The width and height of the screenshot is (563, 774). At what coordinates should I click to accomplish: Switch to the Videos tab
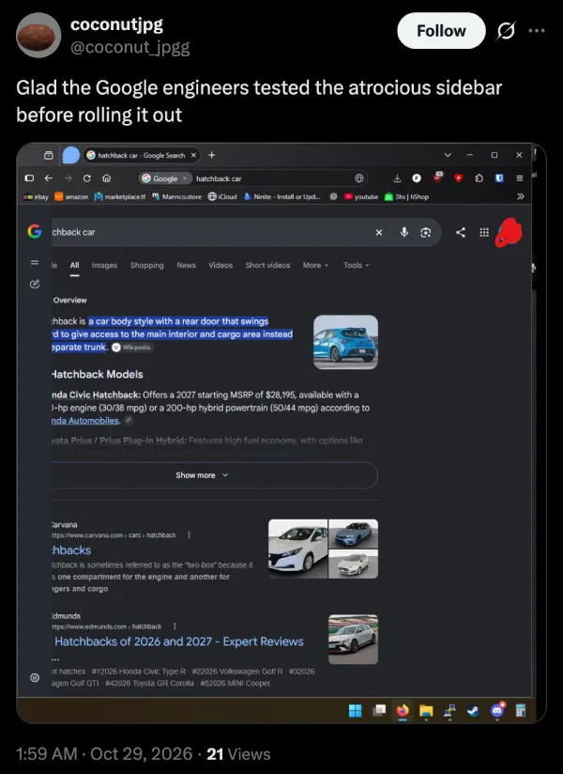pyautogui.click(x=221, y=265)
